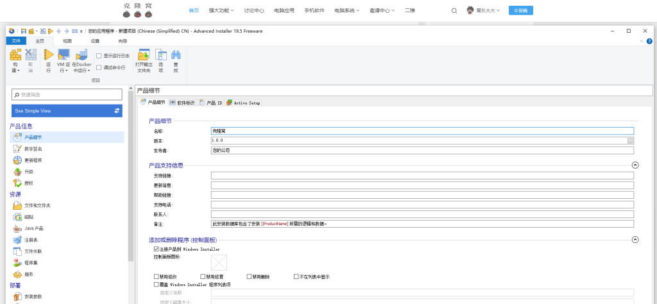This screenshot has height=304, width=657.
Task: Switch to 设置 ribbon tab
Action: [x=95, y=41]
